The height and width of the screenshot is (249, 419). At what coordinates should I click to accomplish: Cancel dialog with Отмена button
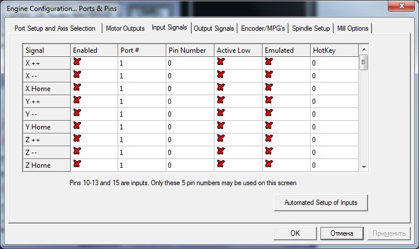(x=342, y=233)
